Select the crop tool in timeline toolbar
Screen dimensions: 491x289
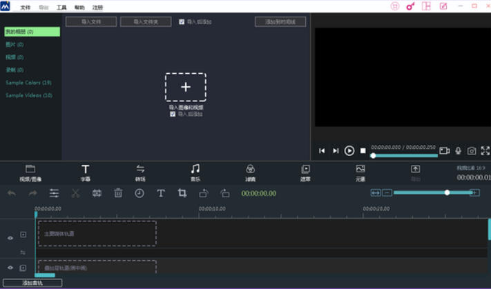point(182,194)
